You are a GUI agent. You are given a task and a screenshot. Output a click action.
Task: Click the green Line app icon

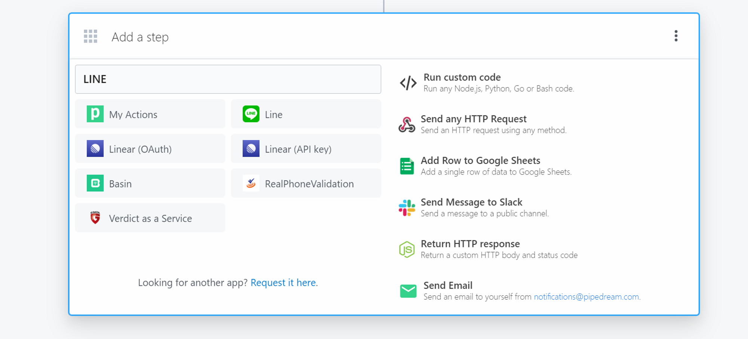point(251,114)
